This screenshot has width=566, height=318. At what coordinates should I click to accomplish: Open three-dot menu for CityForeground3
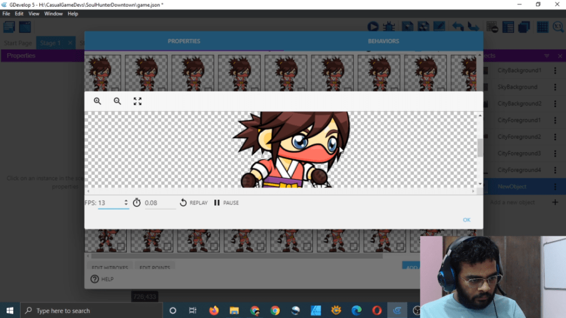pos(555,153)
